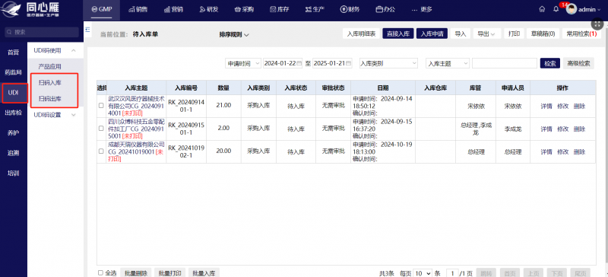Click the home icon in the top bar
Viewport: 608px width, 277px height.
[x=542, y=9]
